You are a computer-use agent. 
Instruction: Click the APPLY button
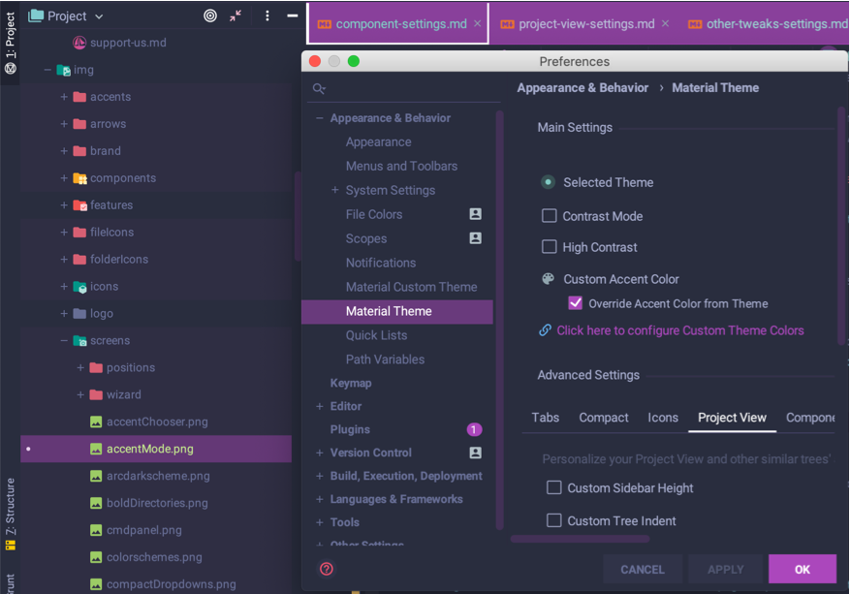725,569
